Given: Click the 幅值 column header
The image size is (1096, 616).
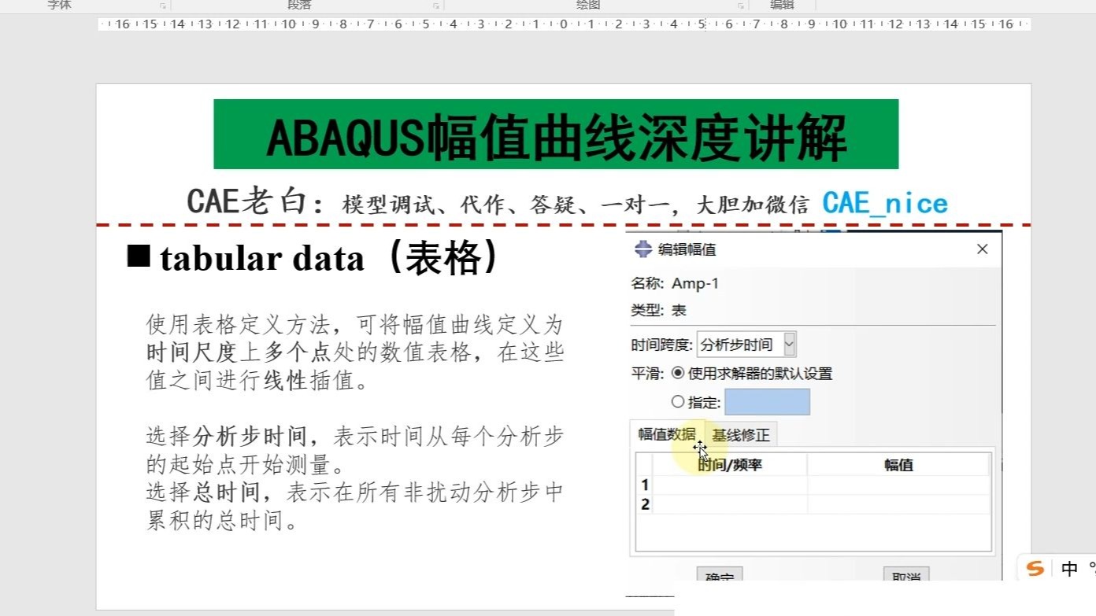Looking at the screenshot, I should [x=898, y=465].
